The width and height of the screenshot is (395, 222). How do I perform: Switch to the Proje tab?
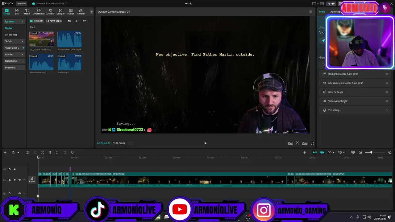click(322, 12)
